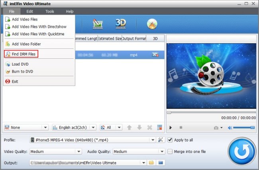Choose Add Video Files With Quicktime

point(39,34)
